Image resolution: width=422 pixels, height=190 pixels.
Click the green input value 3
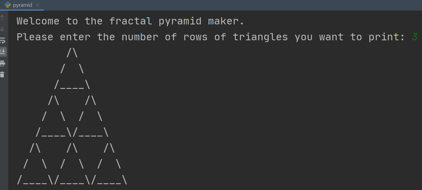coord(415,37)
